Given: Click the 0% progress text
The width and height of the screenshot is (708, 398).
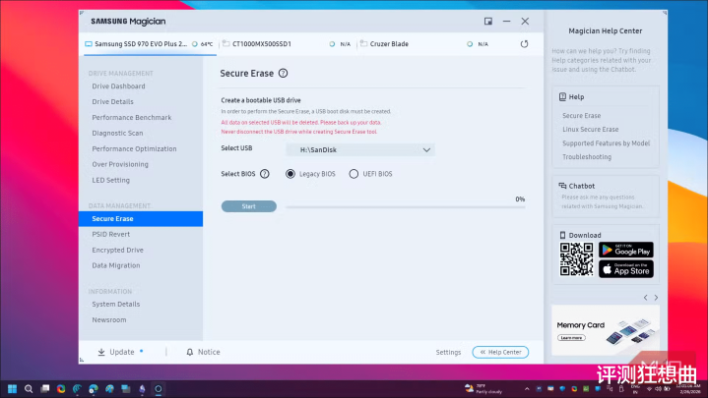Looking at the screenshot, I should (520, 199).
